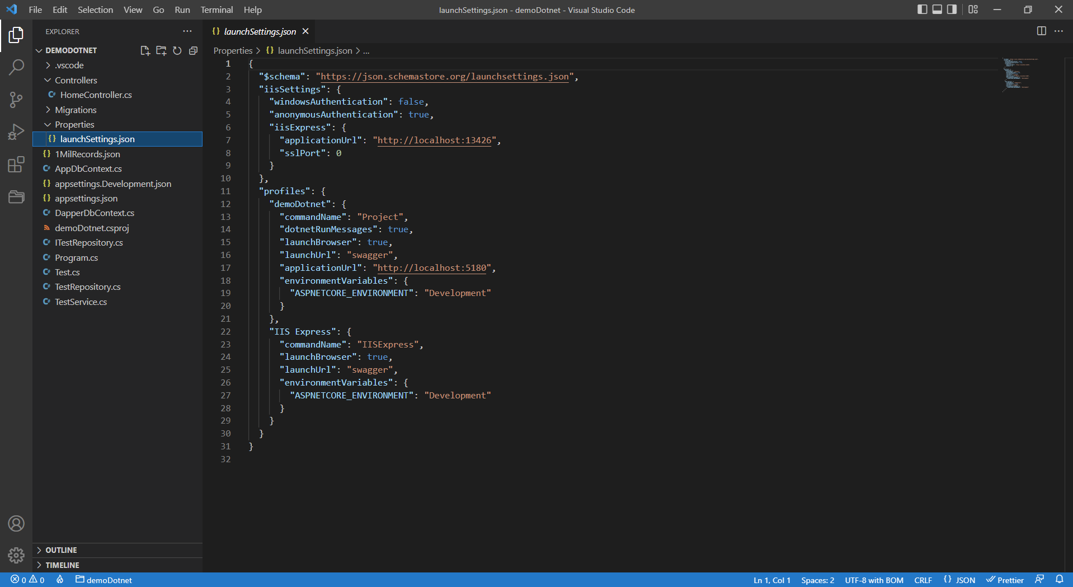This screenshot has height=587, width=1073.
Task: Follow the launchsettings.json schema URL
Action: (444, 77)
